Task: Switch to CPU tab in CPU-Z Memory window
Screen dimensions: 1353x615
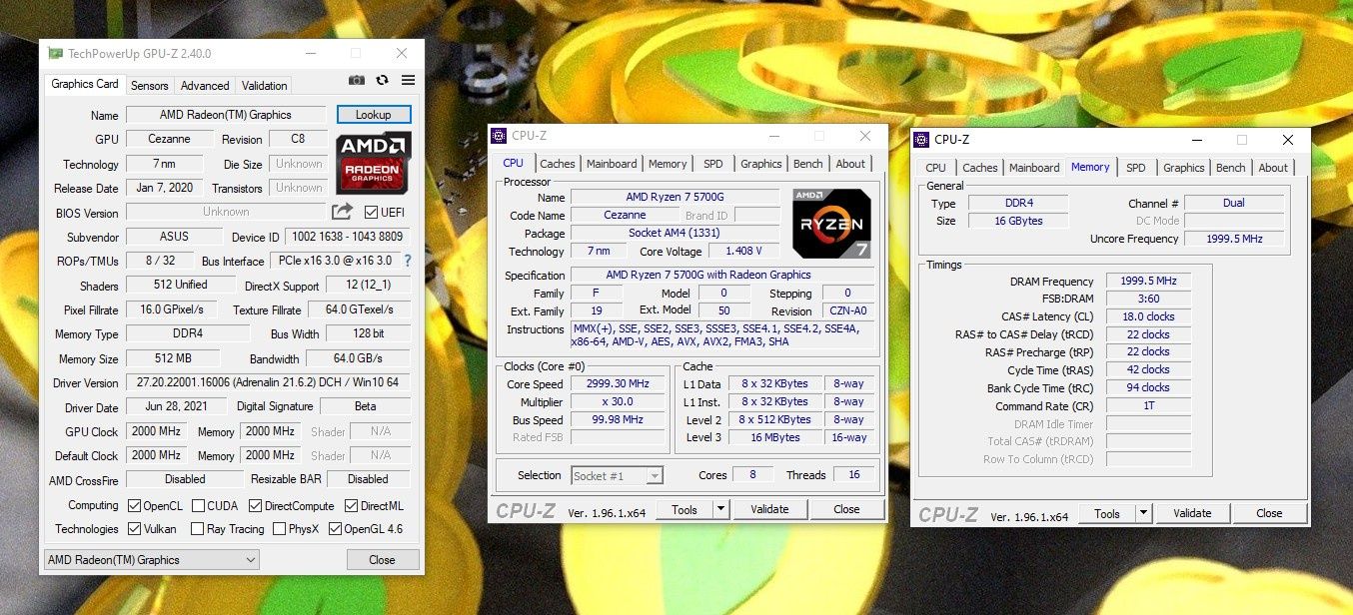Action: 935,168
